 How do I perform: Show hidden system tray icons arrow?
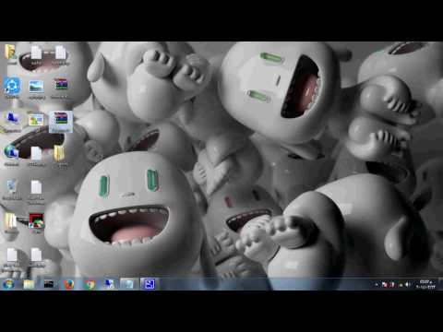pos(377,285)
